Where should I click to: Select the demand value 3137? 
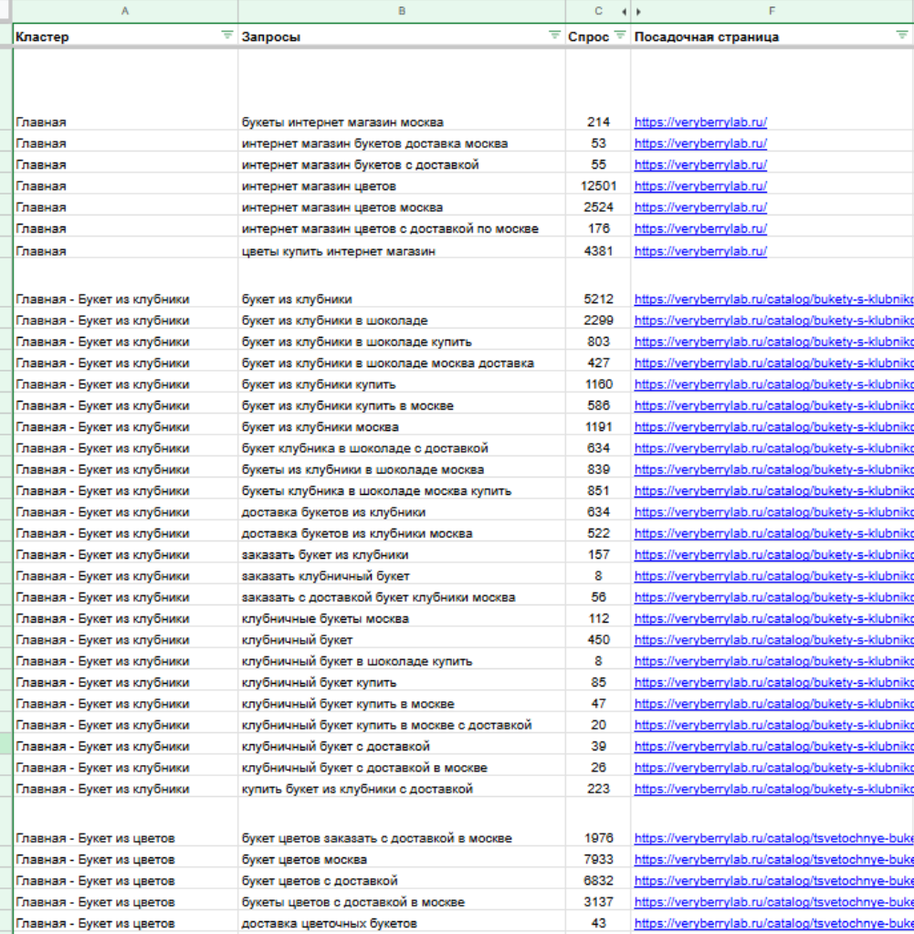click(x=597, y=902)
